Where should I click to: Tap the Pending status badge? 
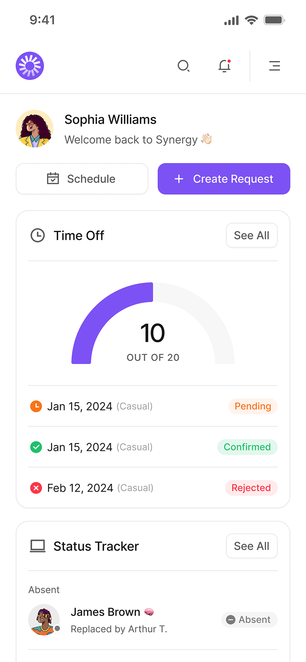[x=253, y=406]
